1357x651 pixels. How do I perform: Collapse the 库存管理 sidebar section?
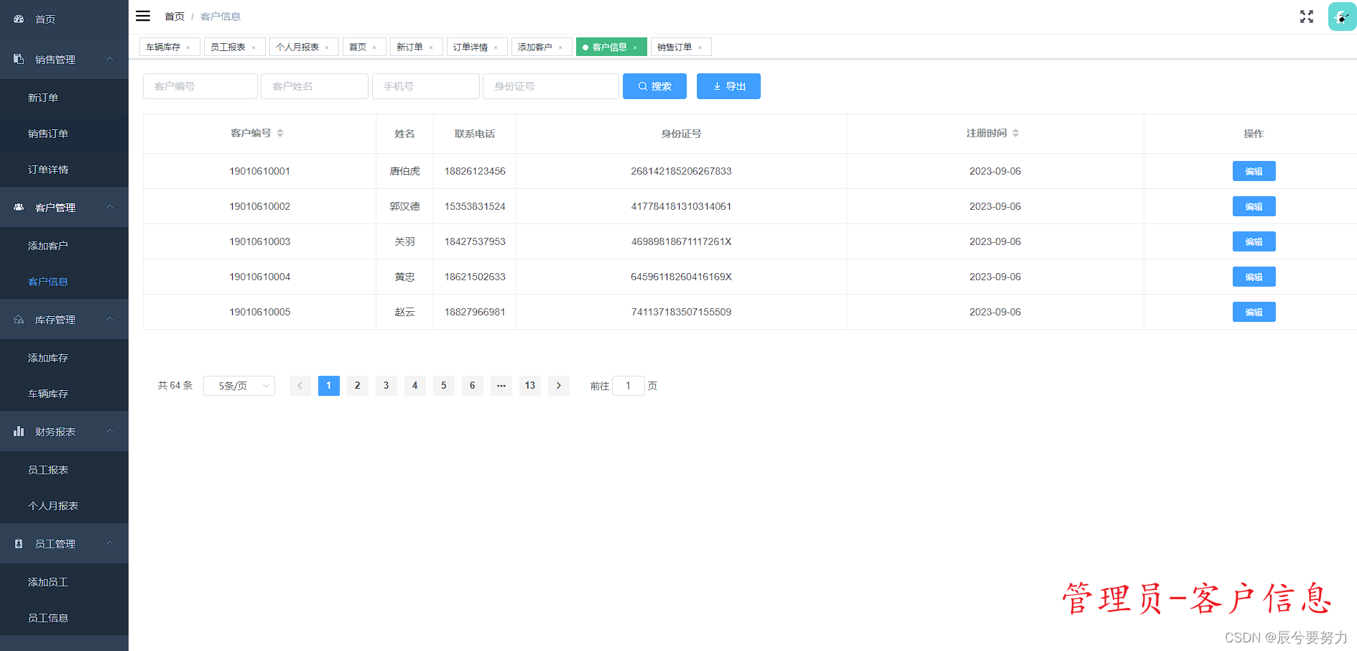pyautogui.click(x=109, y=319)
